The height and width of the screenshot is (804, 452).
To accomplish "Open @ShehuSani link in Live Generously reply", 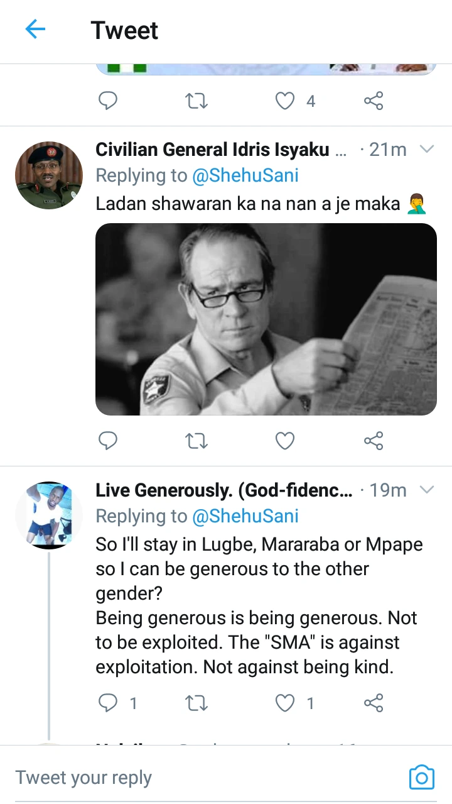I will [245, 516].
